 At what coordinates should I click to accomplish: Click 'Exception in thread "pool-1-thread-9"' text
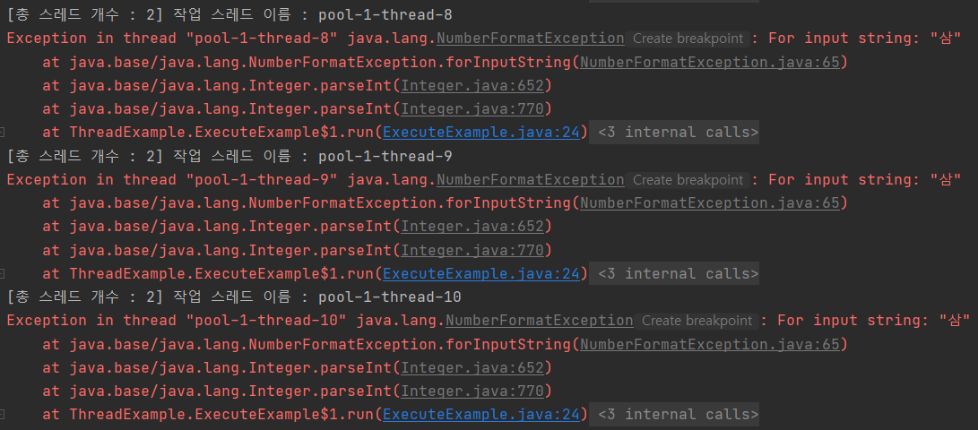172,179
